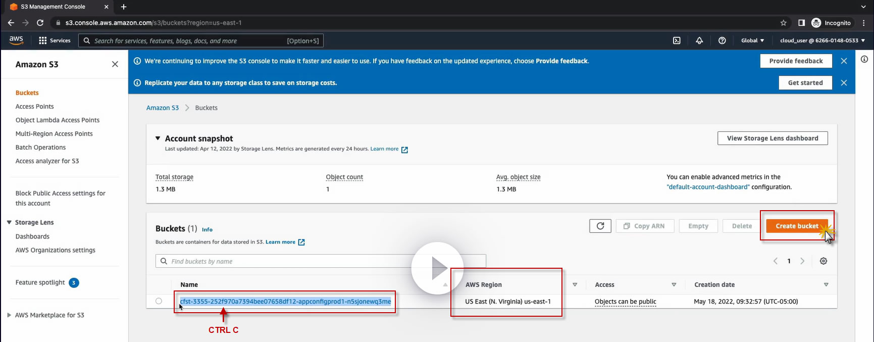Go back in browser history
The width and height of the screenshot is (874, 342).
point(11,23)
